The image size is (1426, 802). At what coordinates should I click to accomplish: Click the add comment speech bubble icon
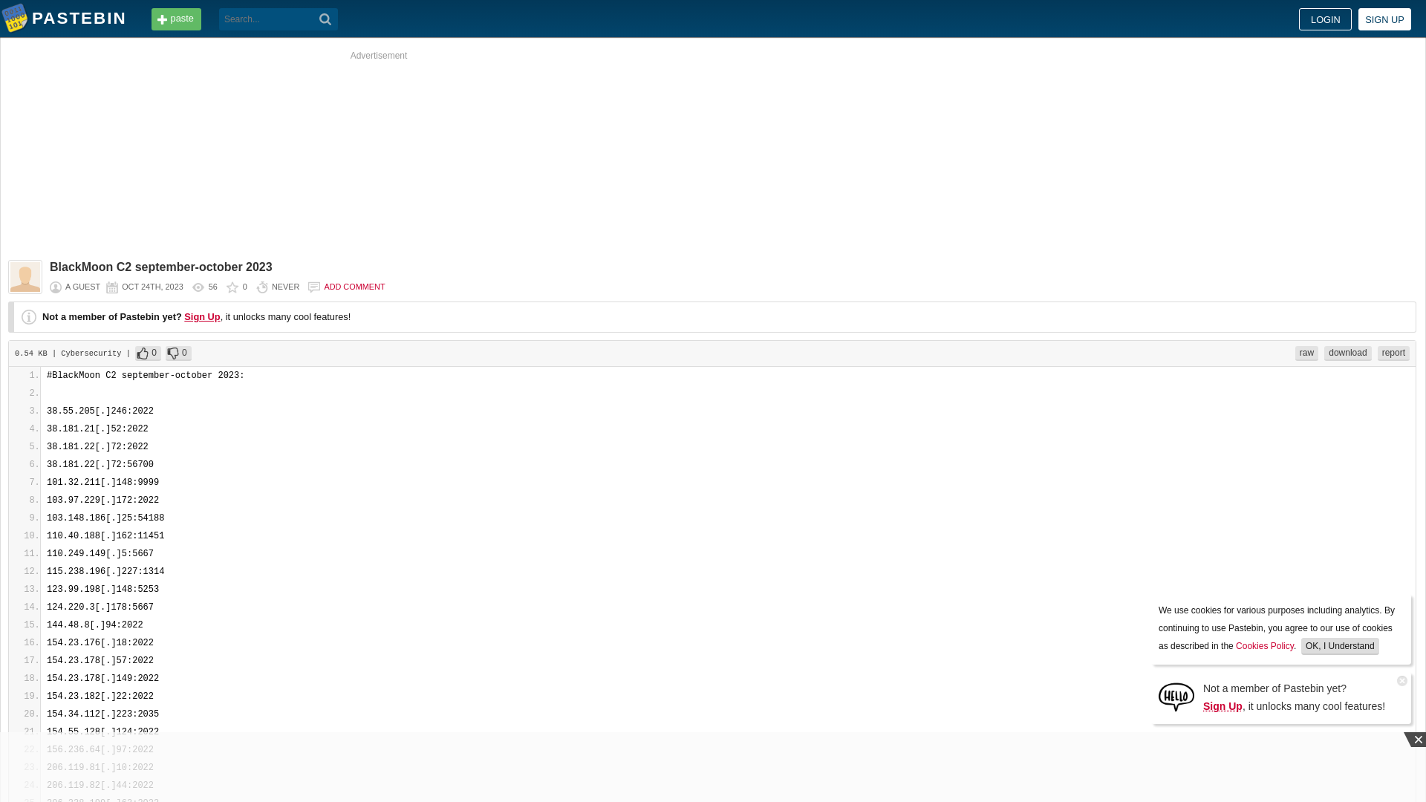313,287
